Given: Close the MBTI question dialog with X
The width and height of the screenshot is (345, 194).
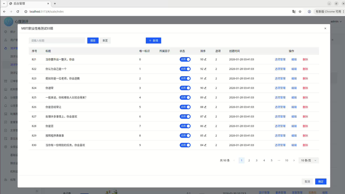Looking at the screenshot, I should (325, 28).
